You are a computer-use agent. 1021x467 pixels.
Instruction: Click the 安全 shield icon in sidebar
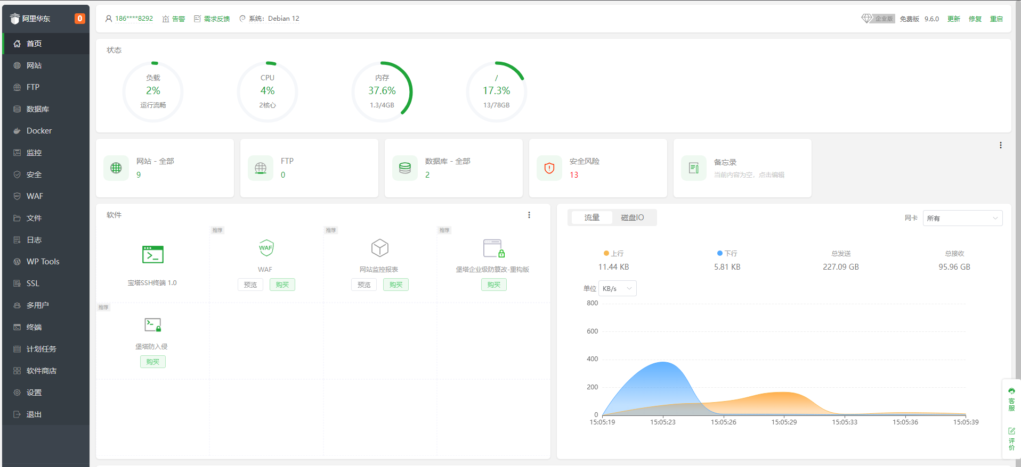point(17,174)
